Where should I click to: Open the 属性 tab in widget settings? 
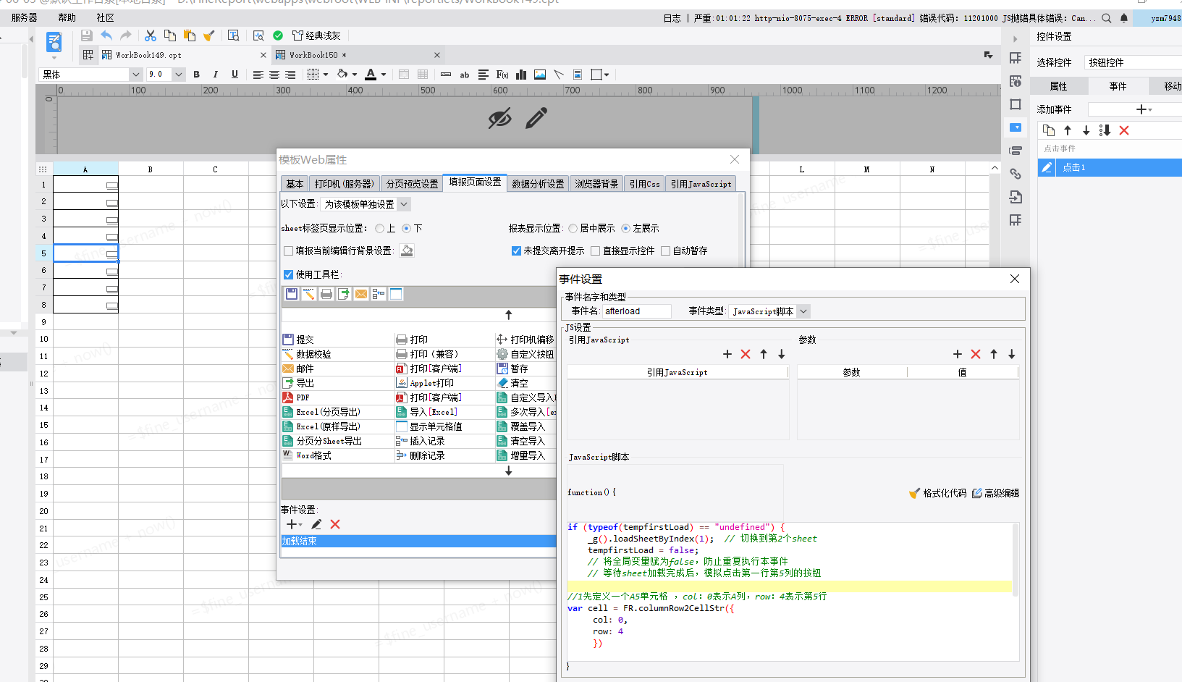[1058, 86]
